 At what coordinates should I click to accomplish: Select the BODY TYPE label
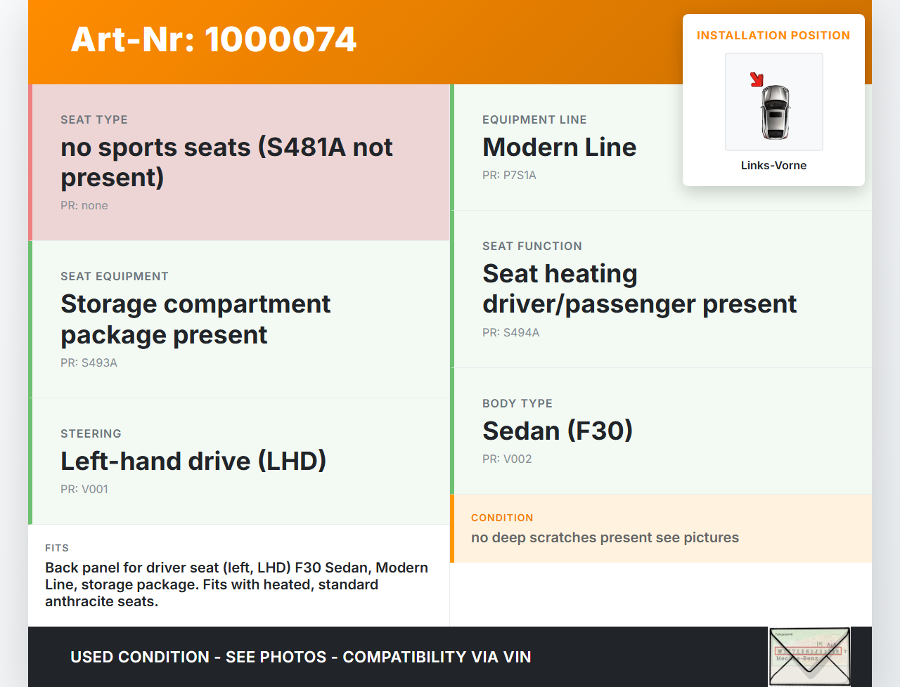point(517,403)
